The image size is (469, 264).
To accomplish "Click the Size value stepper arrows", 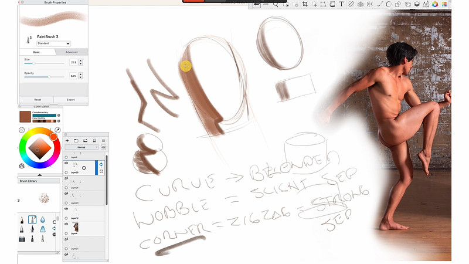I will tap(80, 62).
